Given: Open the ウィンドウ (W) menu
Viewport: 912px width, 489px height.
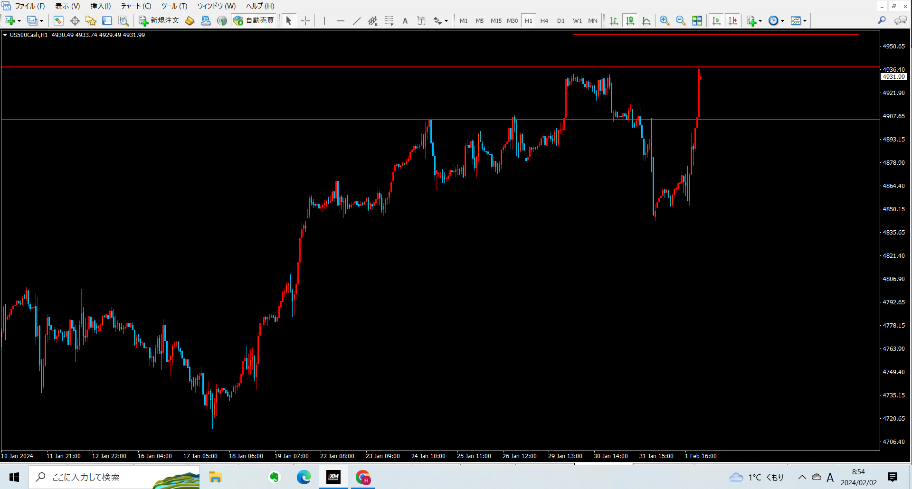Looking at the screenshot, I should 217,6.
